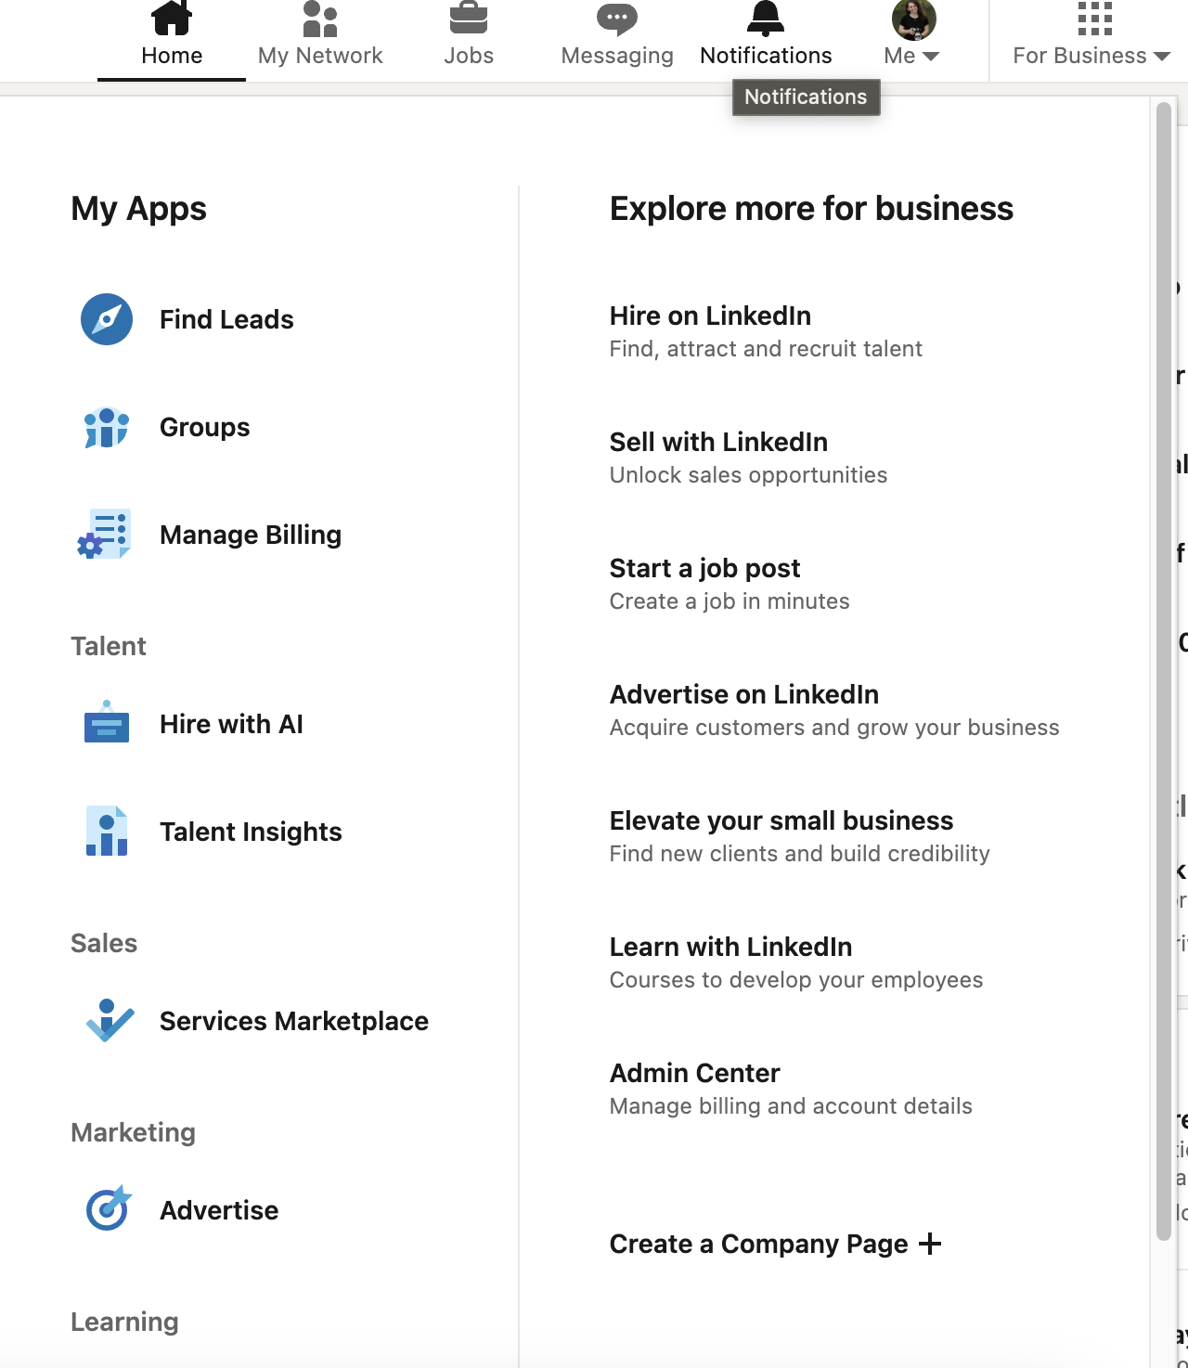Viewport: 1188px width, 1368px height.
Task: Click the Groups people icon
Action: click(x=107, y=427)
